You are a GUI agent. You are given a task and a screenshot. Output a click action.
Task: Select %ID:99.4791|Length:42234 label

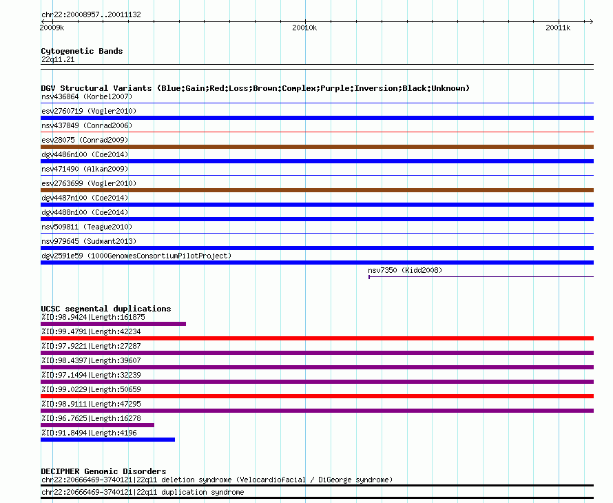tap(91, 331)
